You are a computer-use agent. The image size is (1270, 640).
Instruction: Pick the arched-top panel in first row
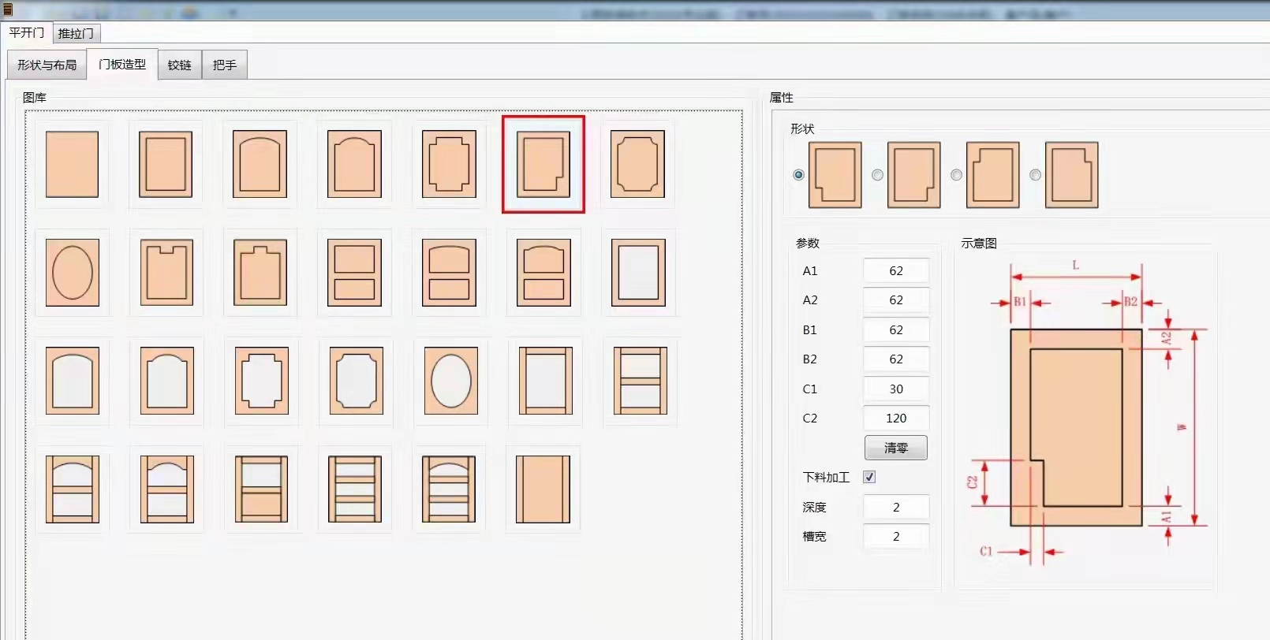[260, 164]
